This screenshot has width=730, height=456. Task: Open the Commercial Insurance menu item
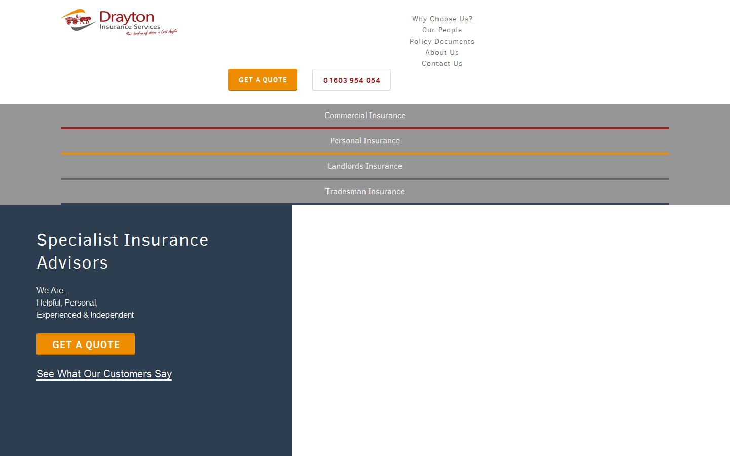click(364, 116)
